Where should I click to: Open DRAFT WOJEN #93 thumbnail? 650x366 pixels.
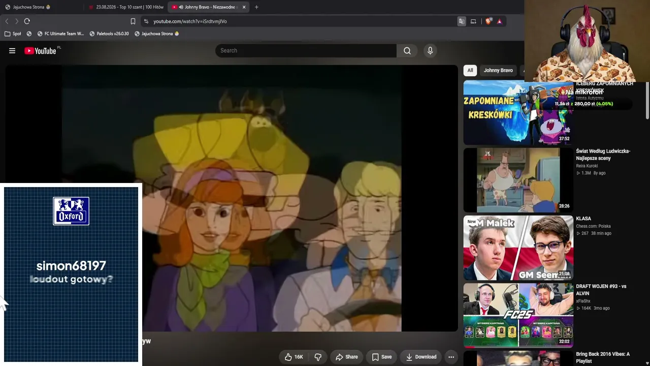518,316
